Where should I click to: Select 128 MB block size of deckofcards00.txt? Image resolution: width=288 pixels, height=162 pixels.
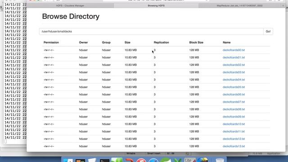(x=194, y=50)
